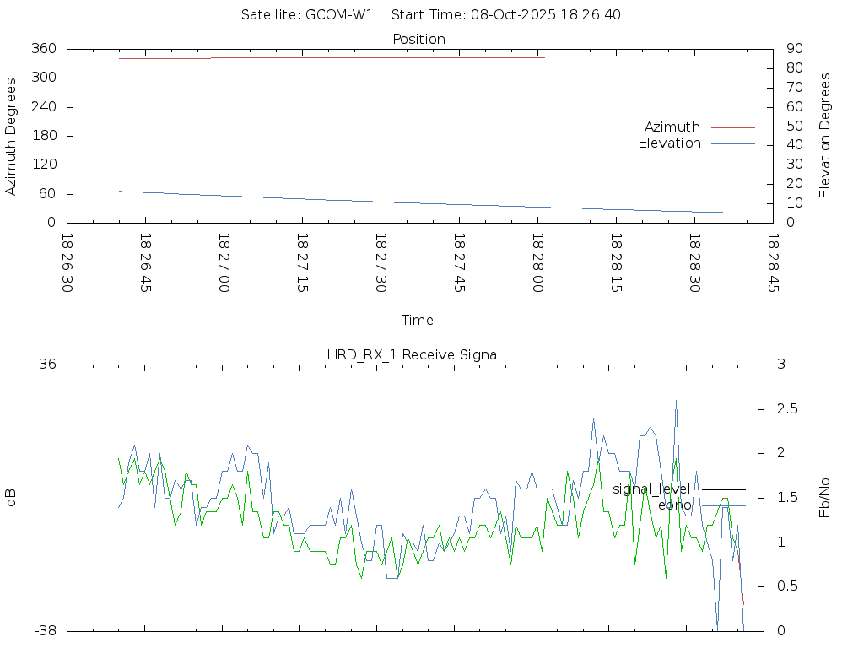Screen dimensions: 864x648
Task: Click the 18:27:00 time tick label
Action: coord(224,262)
